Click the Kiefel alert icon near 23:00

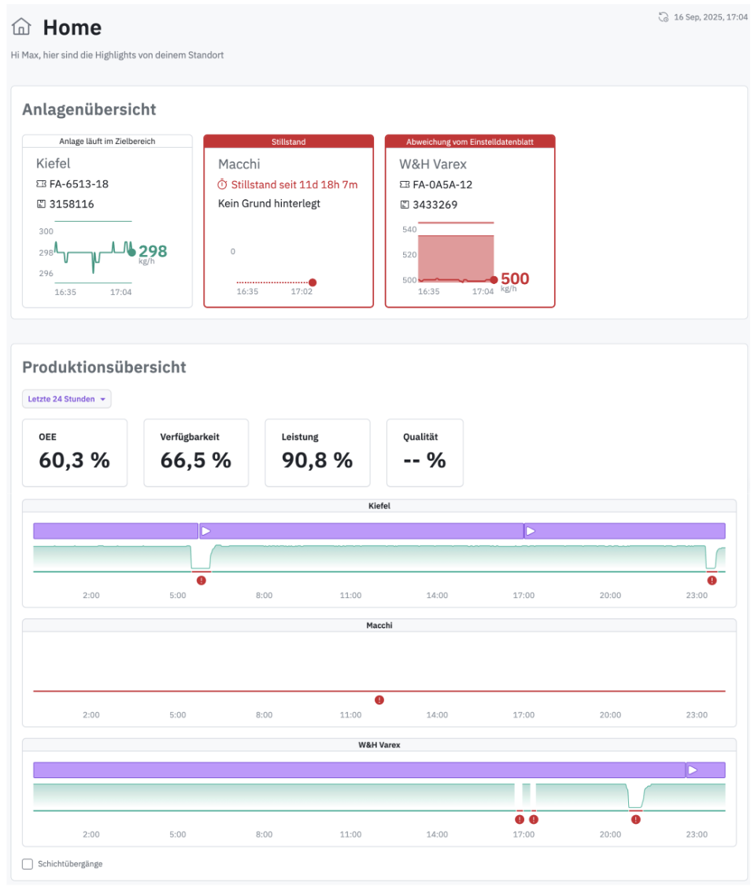pos(712,580)
